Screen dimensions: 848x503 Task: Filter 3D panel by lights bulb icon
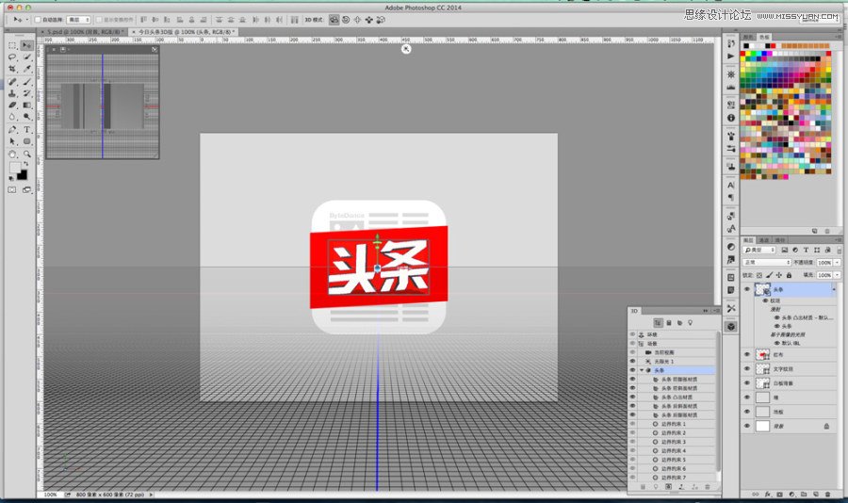tap(690, 323)
